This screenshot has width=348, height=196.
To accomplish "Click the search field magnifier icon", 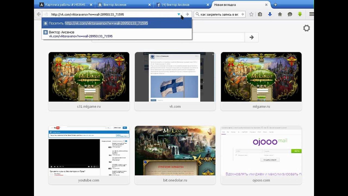I will point(197,14).
